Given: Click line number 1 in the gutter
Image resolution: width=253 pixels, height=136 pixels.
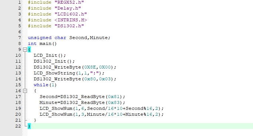Looking at the screenshot, I should click(20, 3).
